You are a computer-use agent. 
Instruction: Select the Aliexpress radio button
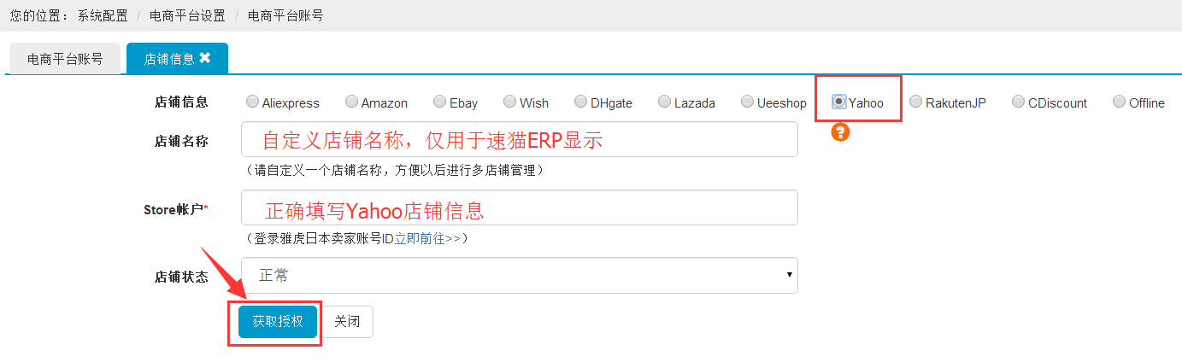252,102
